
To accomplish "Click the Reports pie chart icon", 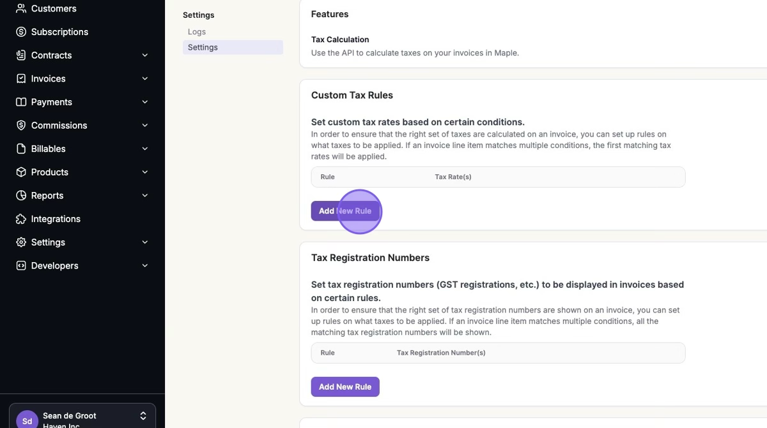I will click(21, 196).
